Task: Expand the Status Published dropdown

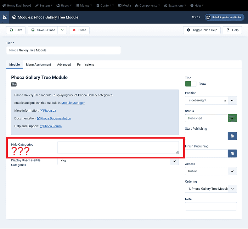Action: point(232,118)
